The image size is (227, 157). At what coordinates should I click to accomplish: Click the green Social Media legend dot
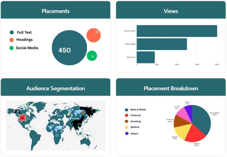coord(12,48)
